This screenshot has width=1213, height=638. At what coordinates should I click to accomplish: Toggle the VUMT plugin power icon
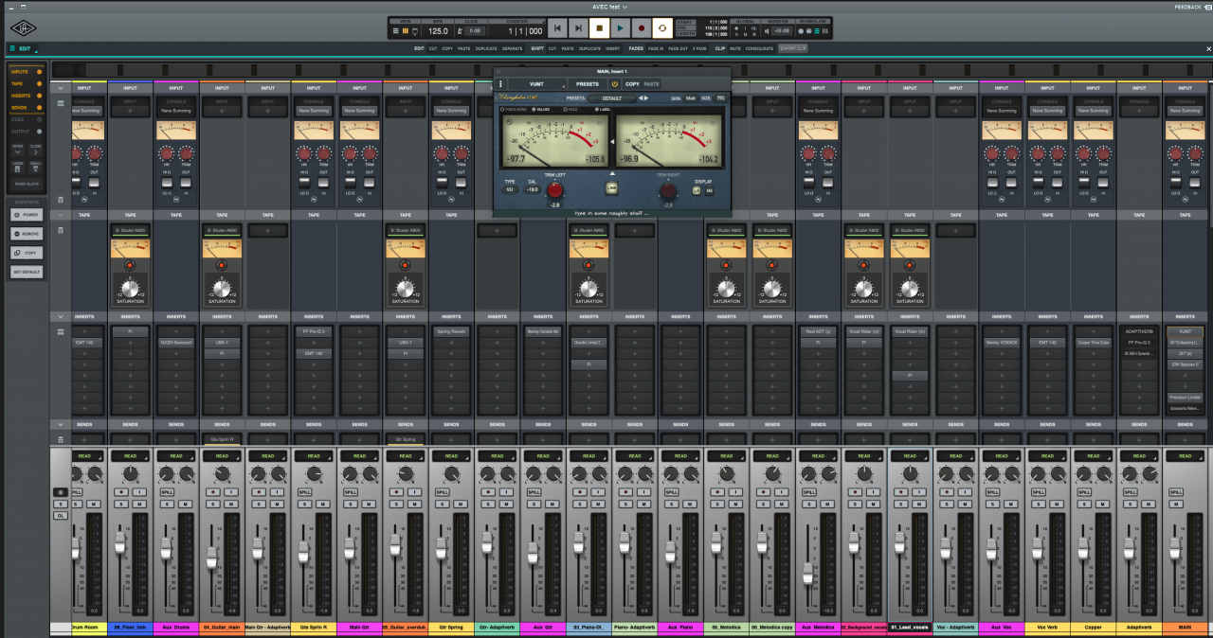pyautogui.click(x=614, y=84)
